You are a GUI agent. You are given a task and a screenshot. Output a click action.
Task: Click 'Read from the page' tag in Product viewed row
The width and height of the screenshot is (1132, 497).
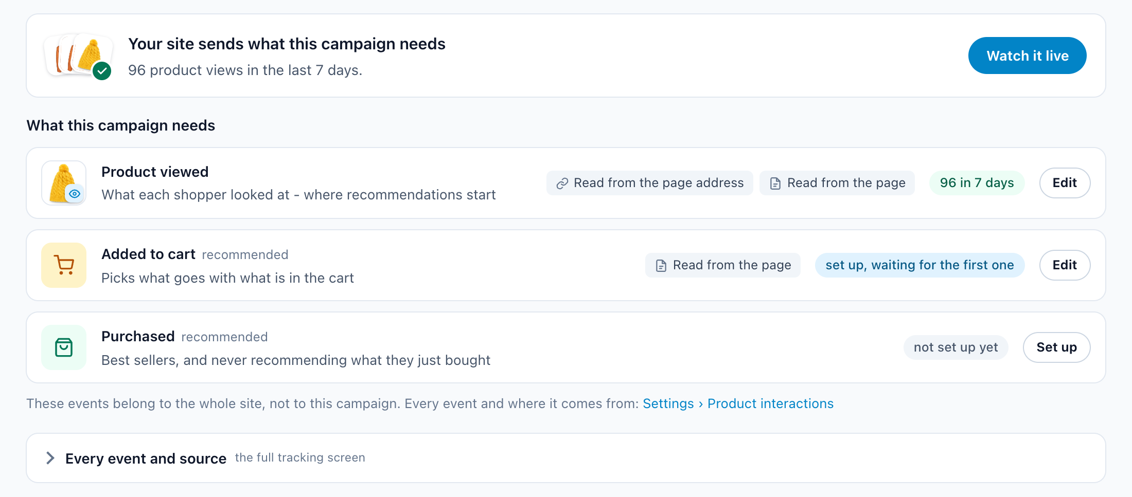(837, 183)
